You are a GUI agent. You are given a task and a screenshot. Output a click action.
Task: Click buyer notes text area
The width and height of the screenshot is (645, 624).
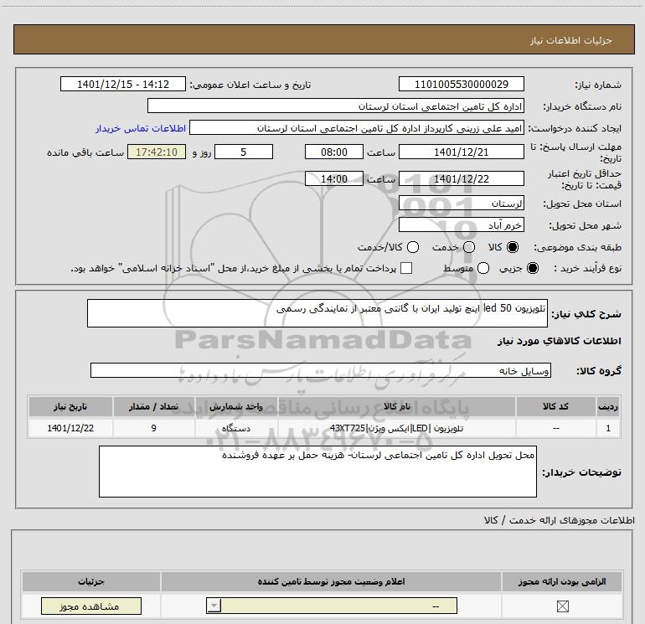pyautogui.click(x=317, y=472)
